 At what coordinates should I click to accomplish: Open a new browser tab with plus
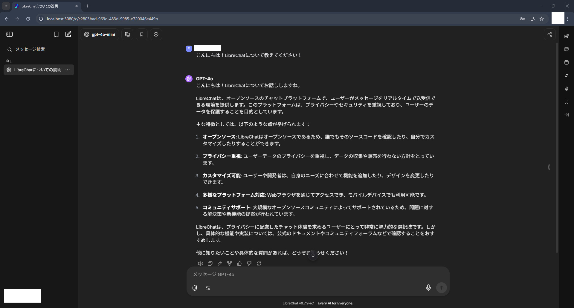click(x=87, y=6)
